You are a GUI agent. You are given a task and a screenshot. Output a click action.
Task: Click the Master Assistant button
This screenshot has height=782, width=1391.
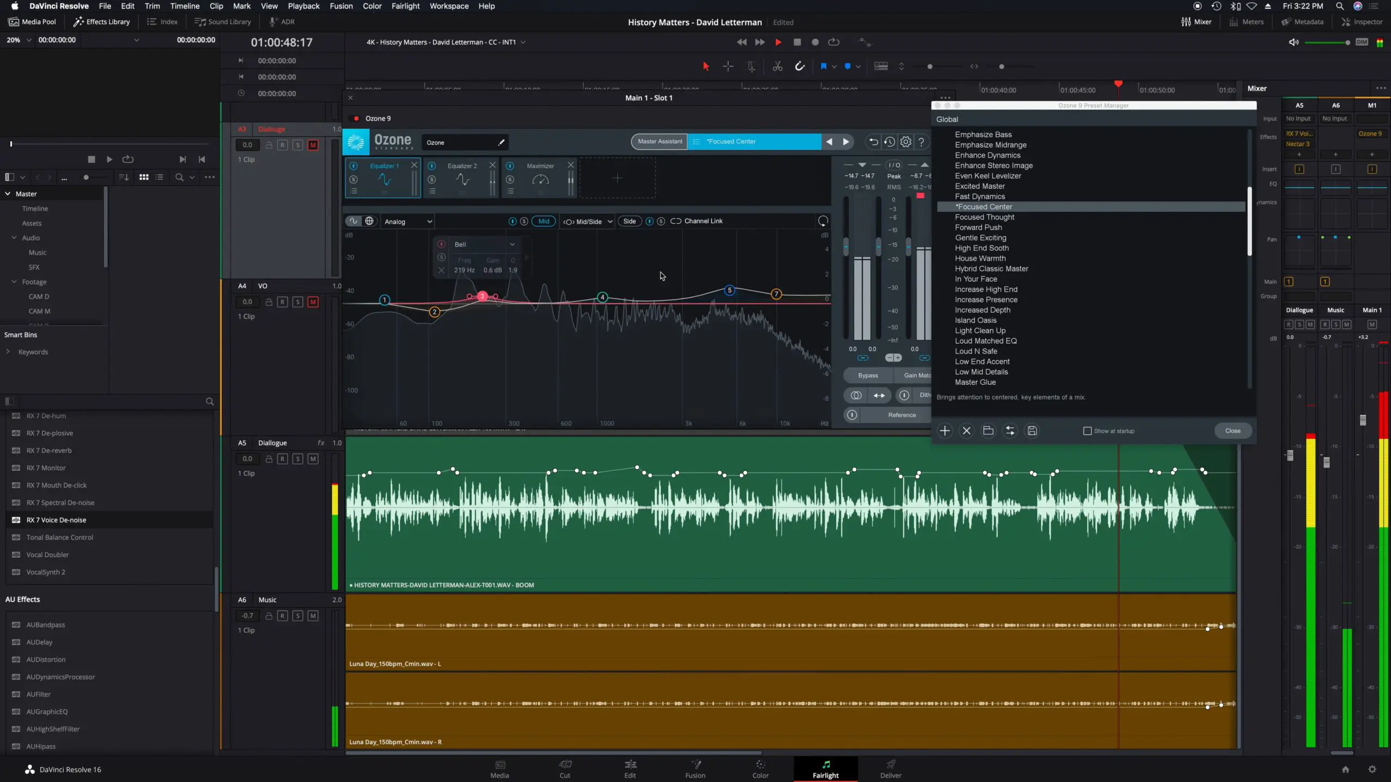pos(660,142)
